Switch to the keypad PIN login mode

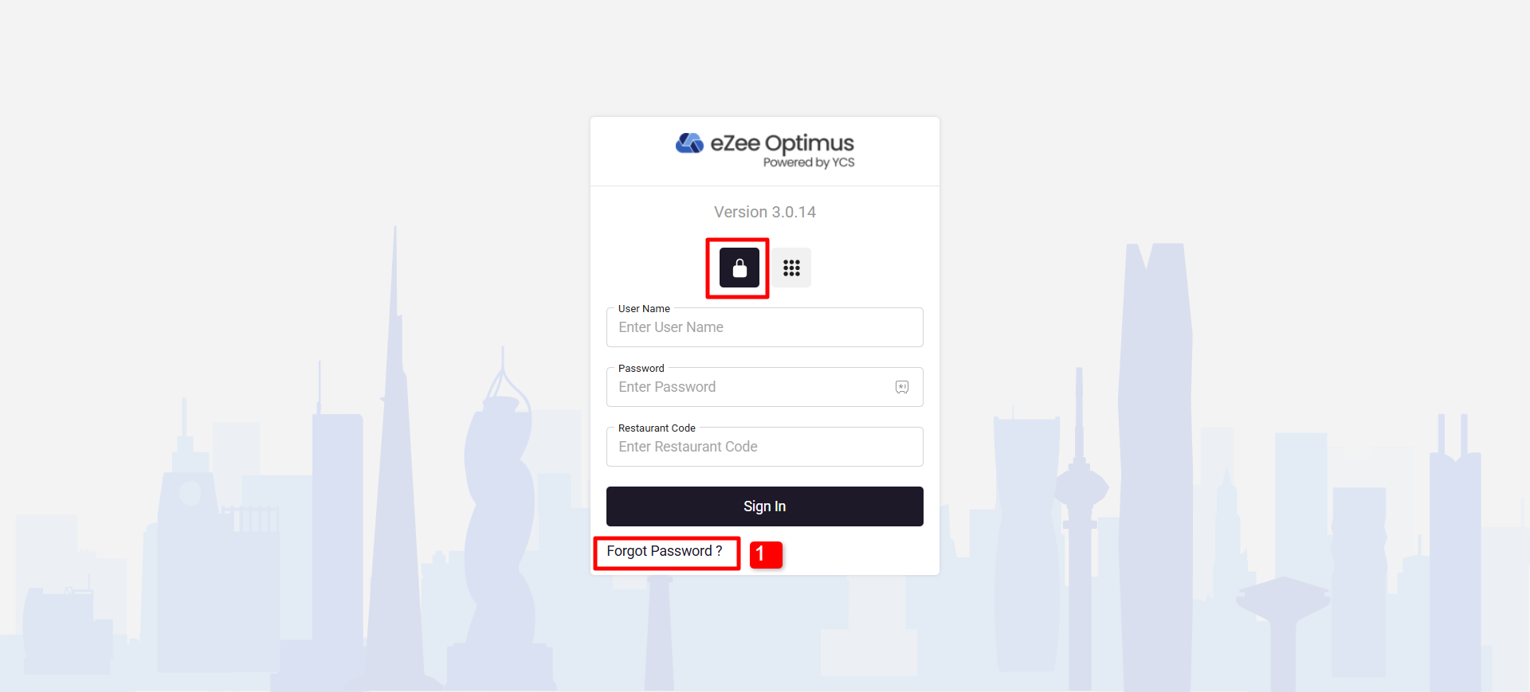pos(791,268)
